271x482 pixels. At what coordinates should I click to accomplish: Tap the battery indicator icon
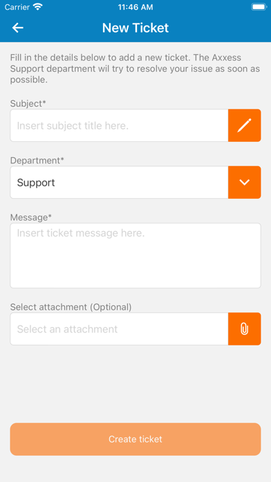pyautogui.click(x=259, y=7)
